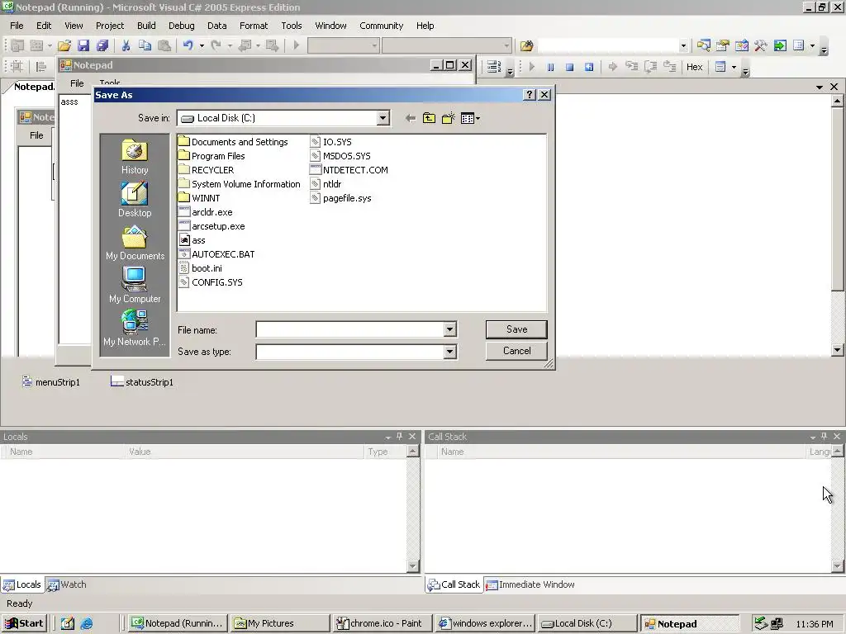Toggle Hex display button in debug toolbar
Image resolution: width=846 pixels, height=634 pixels.
tap(694, 67)
